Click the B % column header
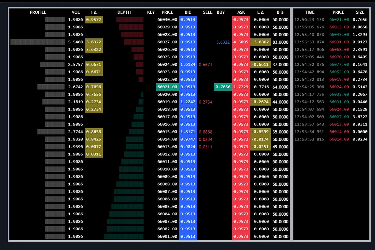 [279, 12]
